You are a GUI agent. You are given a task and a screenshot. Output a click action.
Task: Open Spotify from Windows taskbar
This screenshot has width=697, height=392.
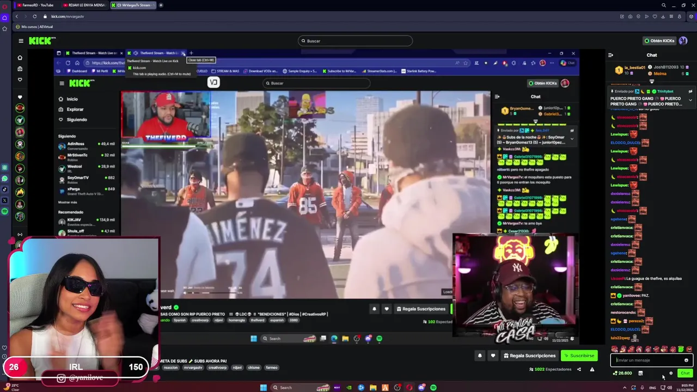(433, 388)
